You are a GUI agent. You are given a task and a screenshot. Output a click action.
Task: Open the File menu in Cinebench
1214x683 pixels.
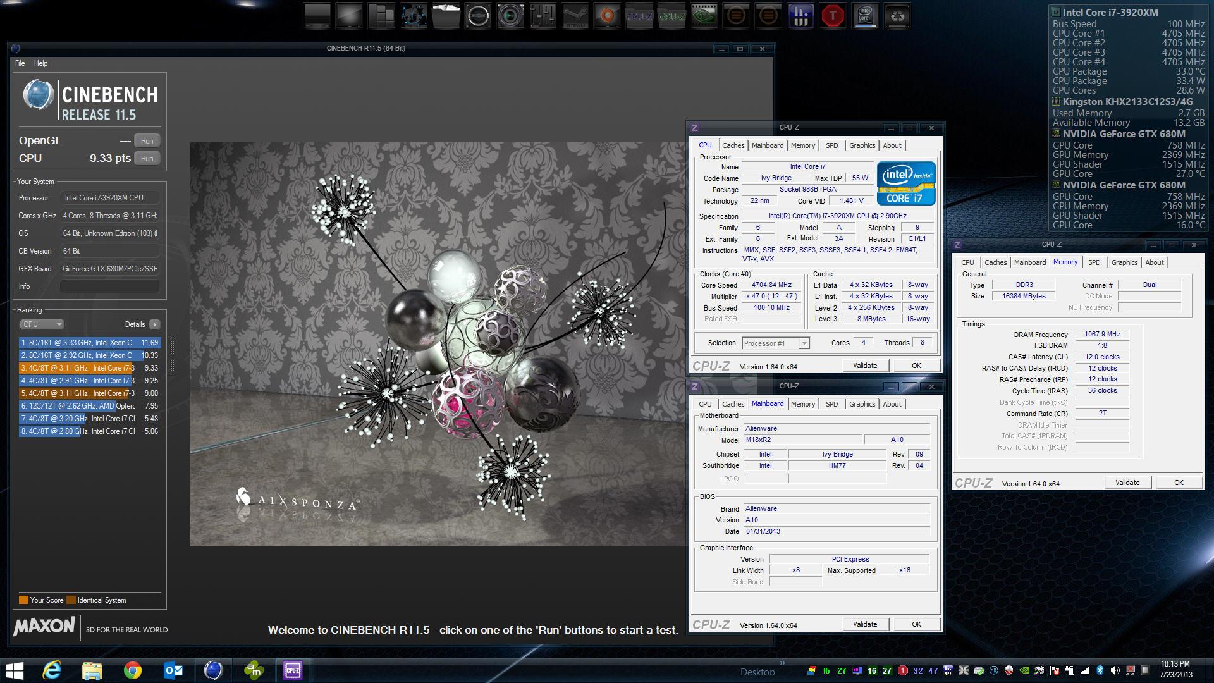point(20,63)
